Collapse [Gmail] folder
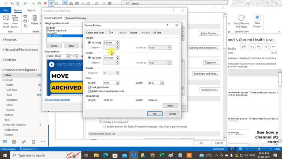 (x=3, y=80)
